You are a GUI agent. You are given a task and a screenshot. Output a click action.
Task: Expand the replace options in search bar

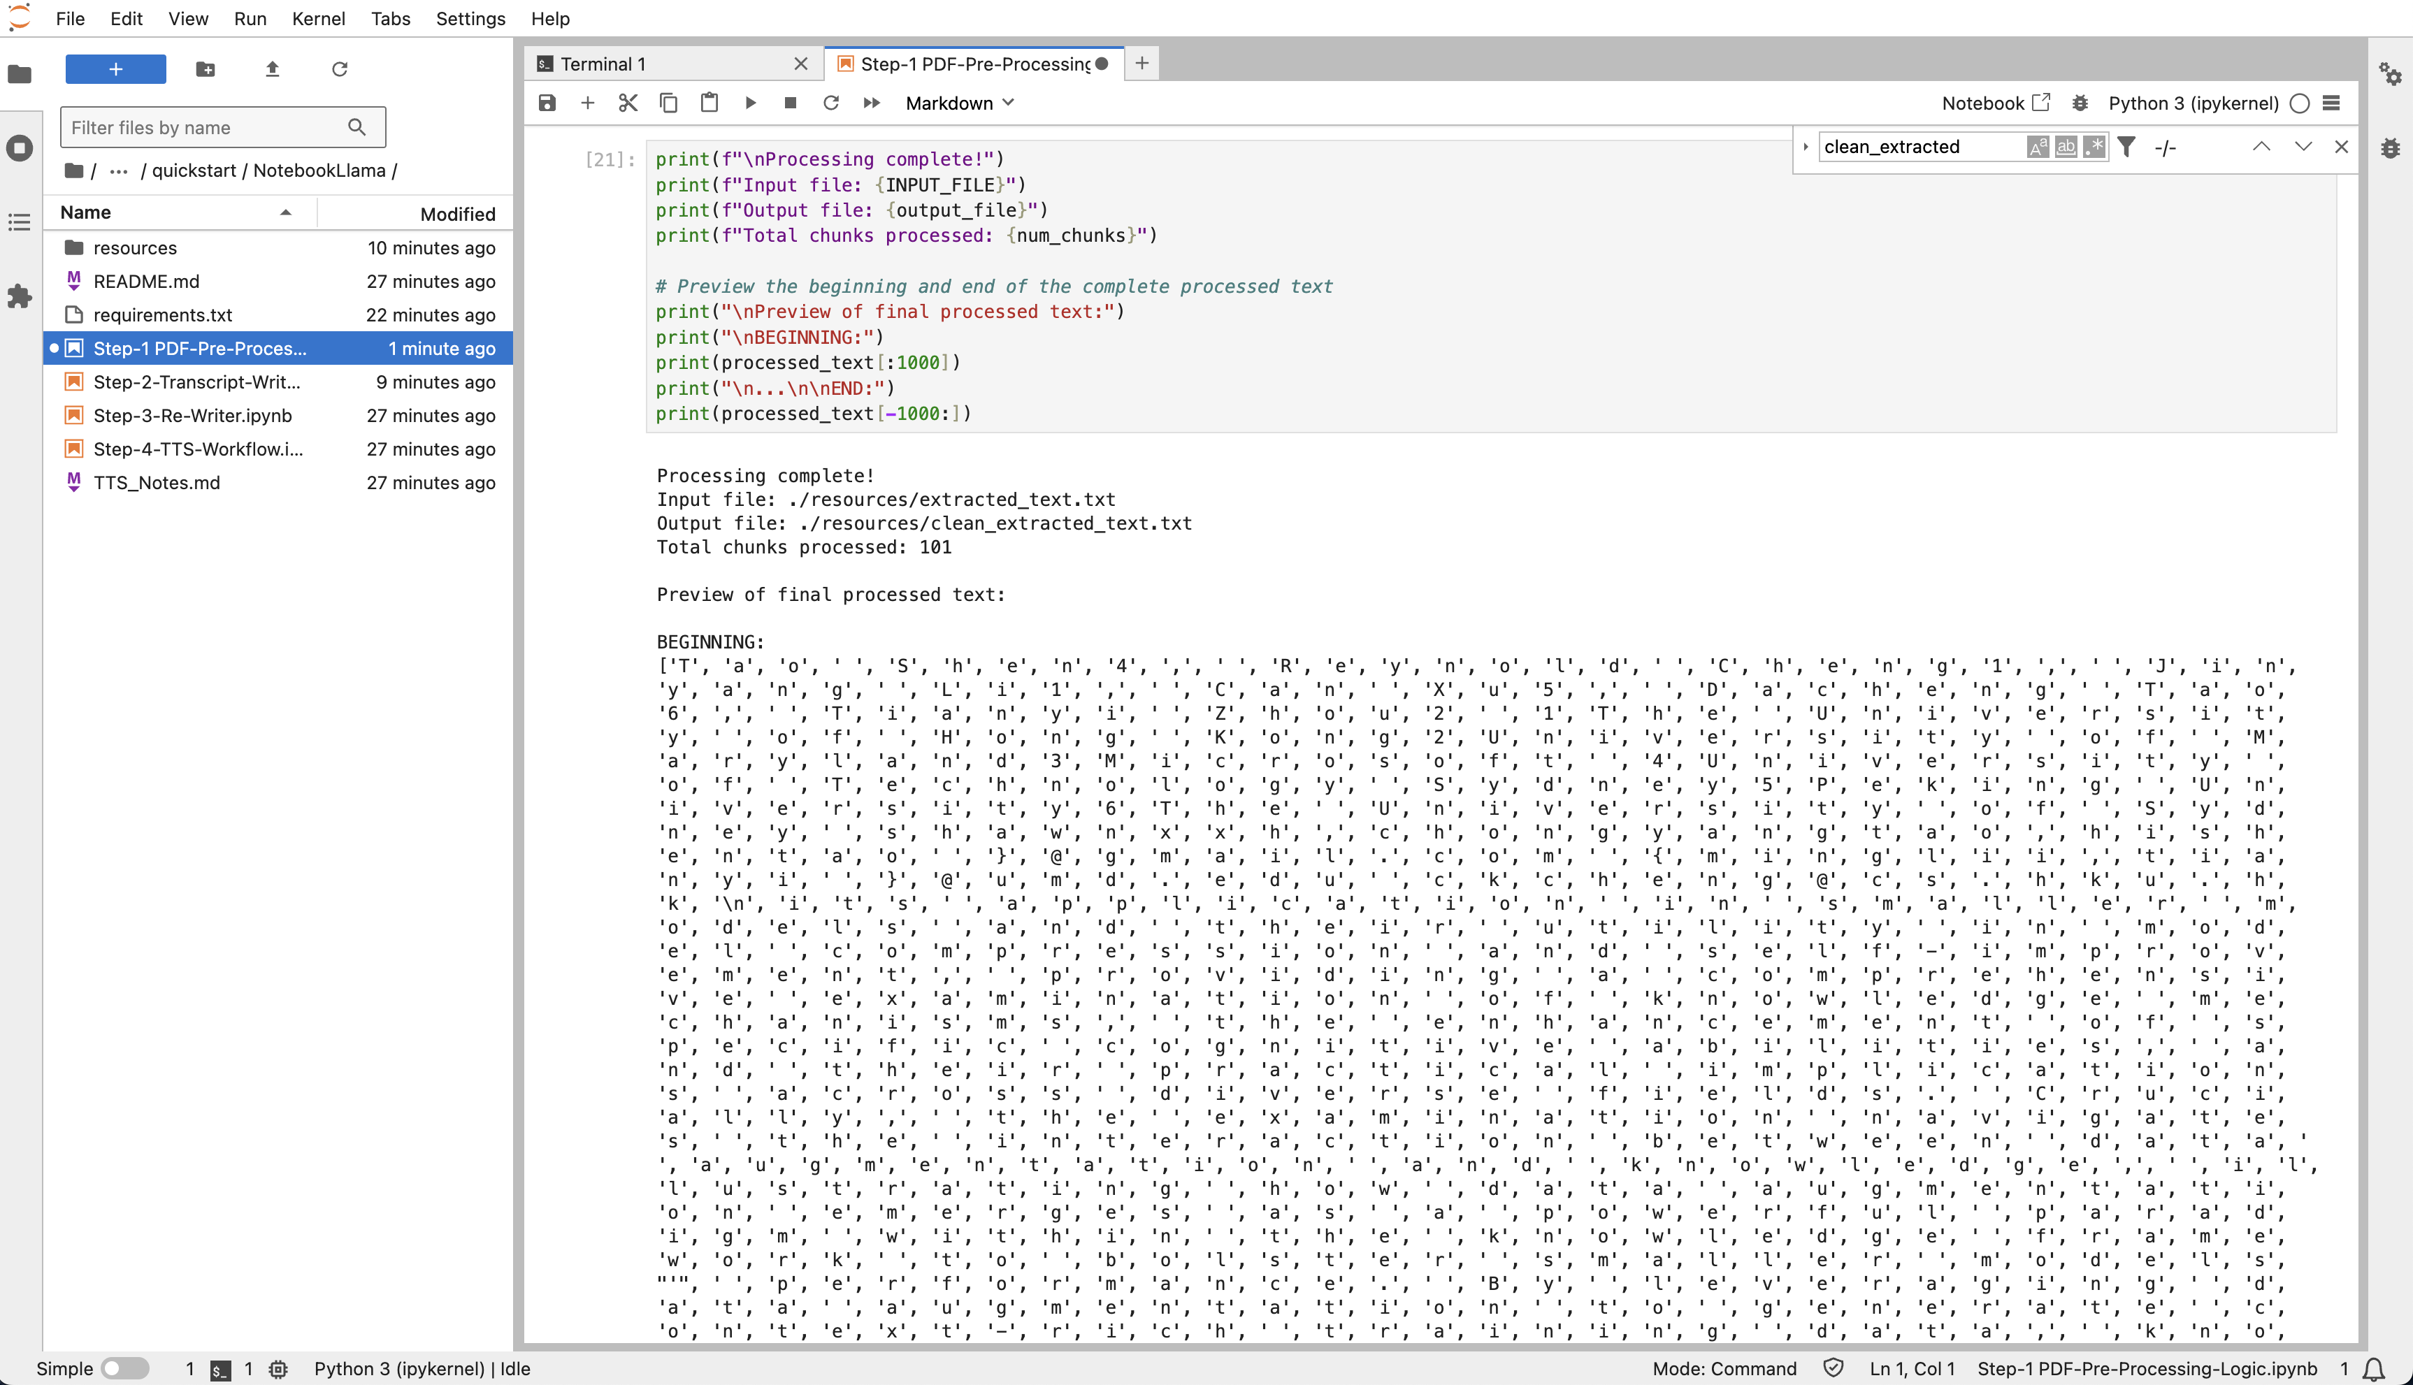pos(1805,147)
